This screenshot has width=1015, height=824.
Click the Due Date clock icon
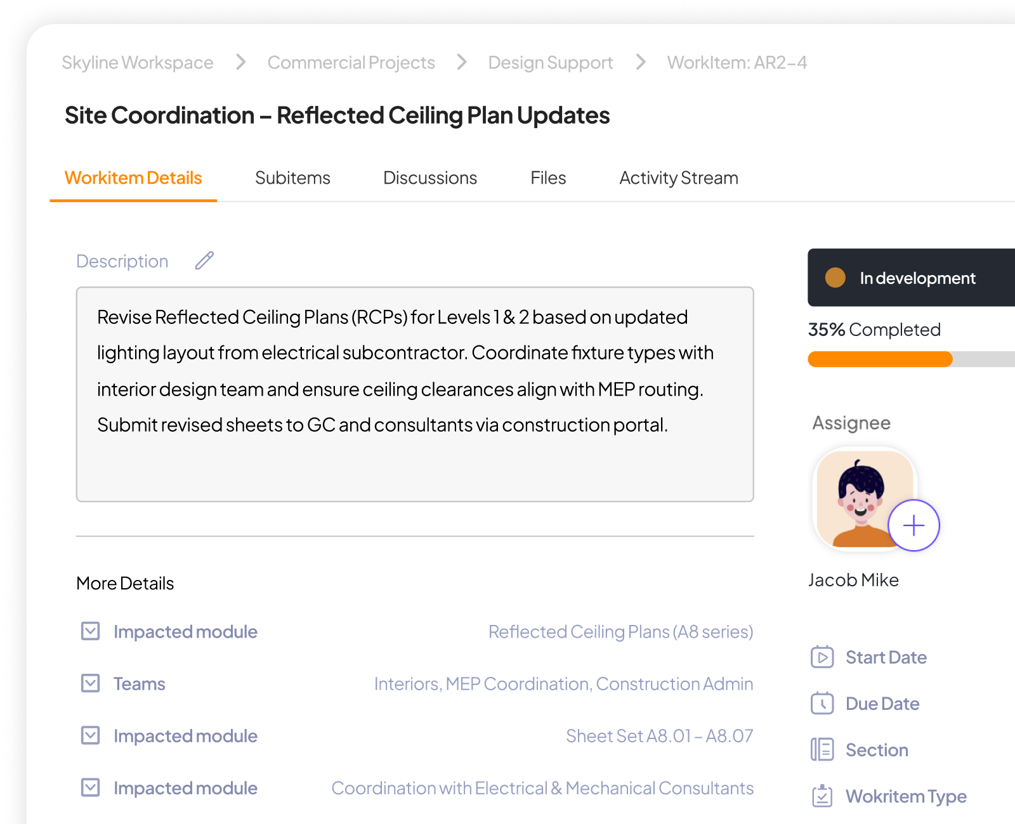point(822,704)
